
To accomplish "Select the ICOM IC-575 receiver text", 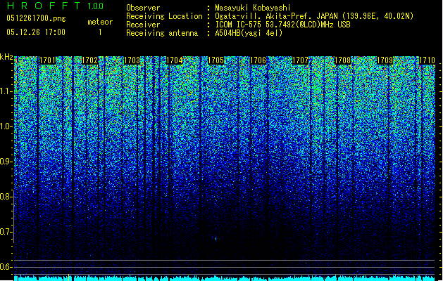I will tap(282, 25).
